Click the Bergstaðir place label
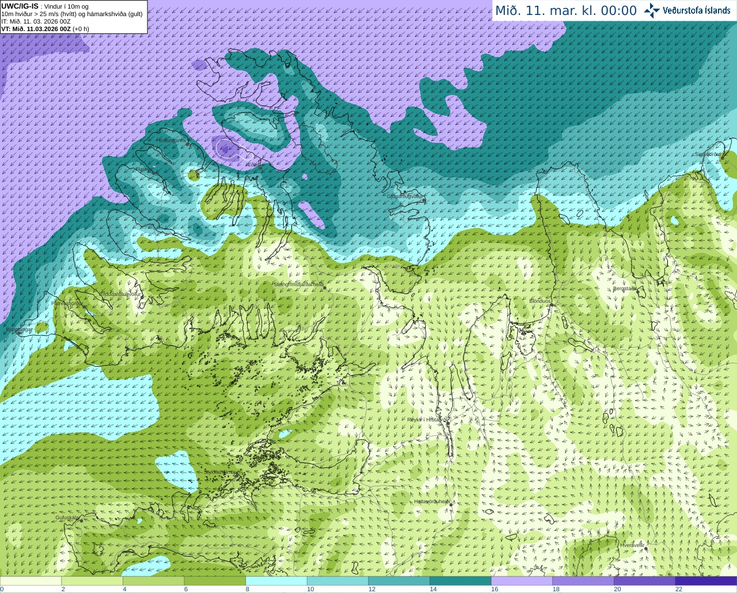The image size is (737, 593). (x=624, y=288)
